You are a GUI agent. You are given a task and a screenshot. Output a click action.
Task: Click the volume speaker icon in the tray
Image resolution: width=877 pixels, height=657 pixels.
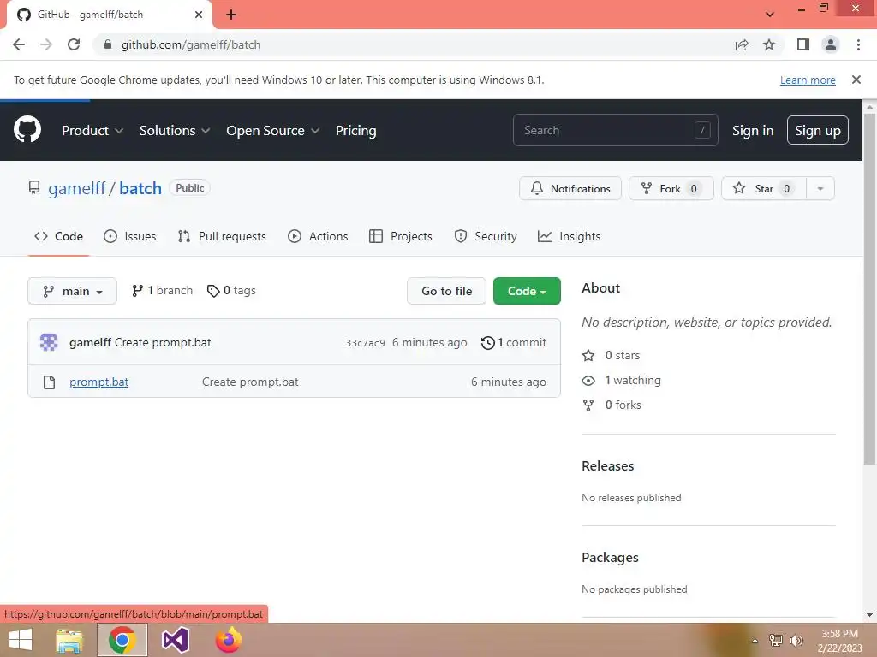point(796,640)
